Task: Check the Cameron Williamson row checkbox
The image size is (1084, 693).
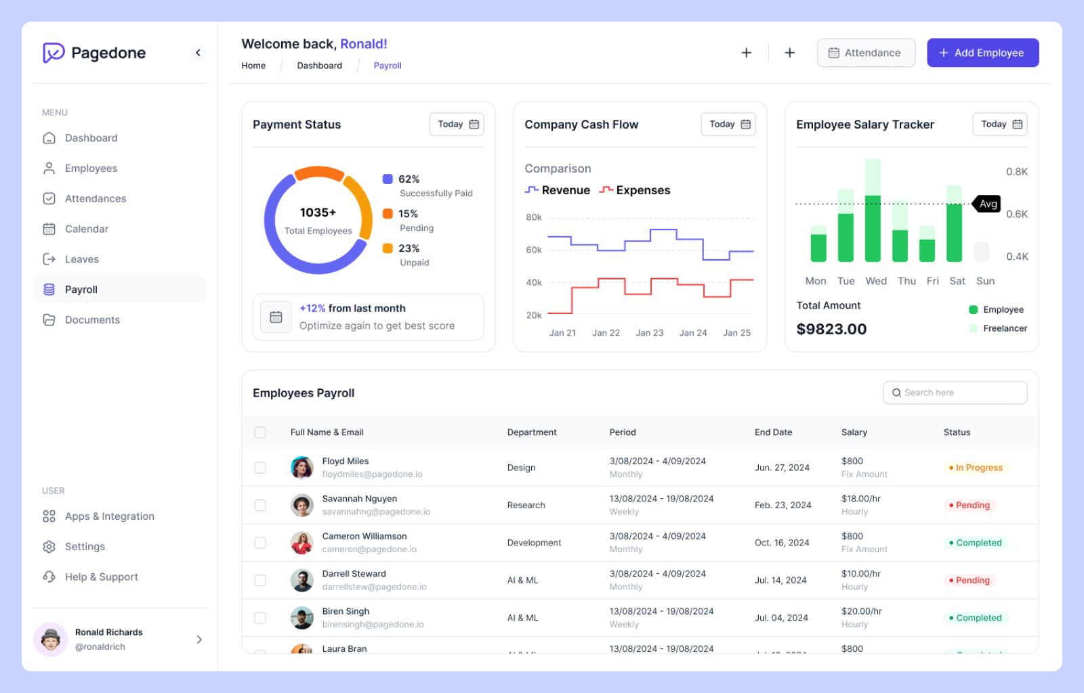Action: pos(260,543)
